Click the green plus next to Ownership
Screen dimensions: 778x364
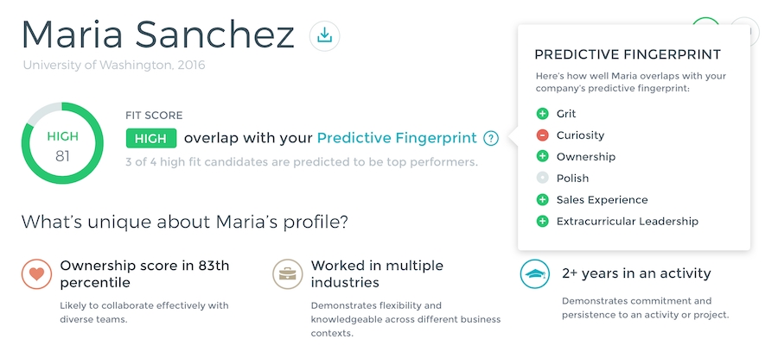542,156
